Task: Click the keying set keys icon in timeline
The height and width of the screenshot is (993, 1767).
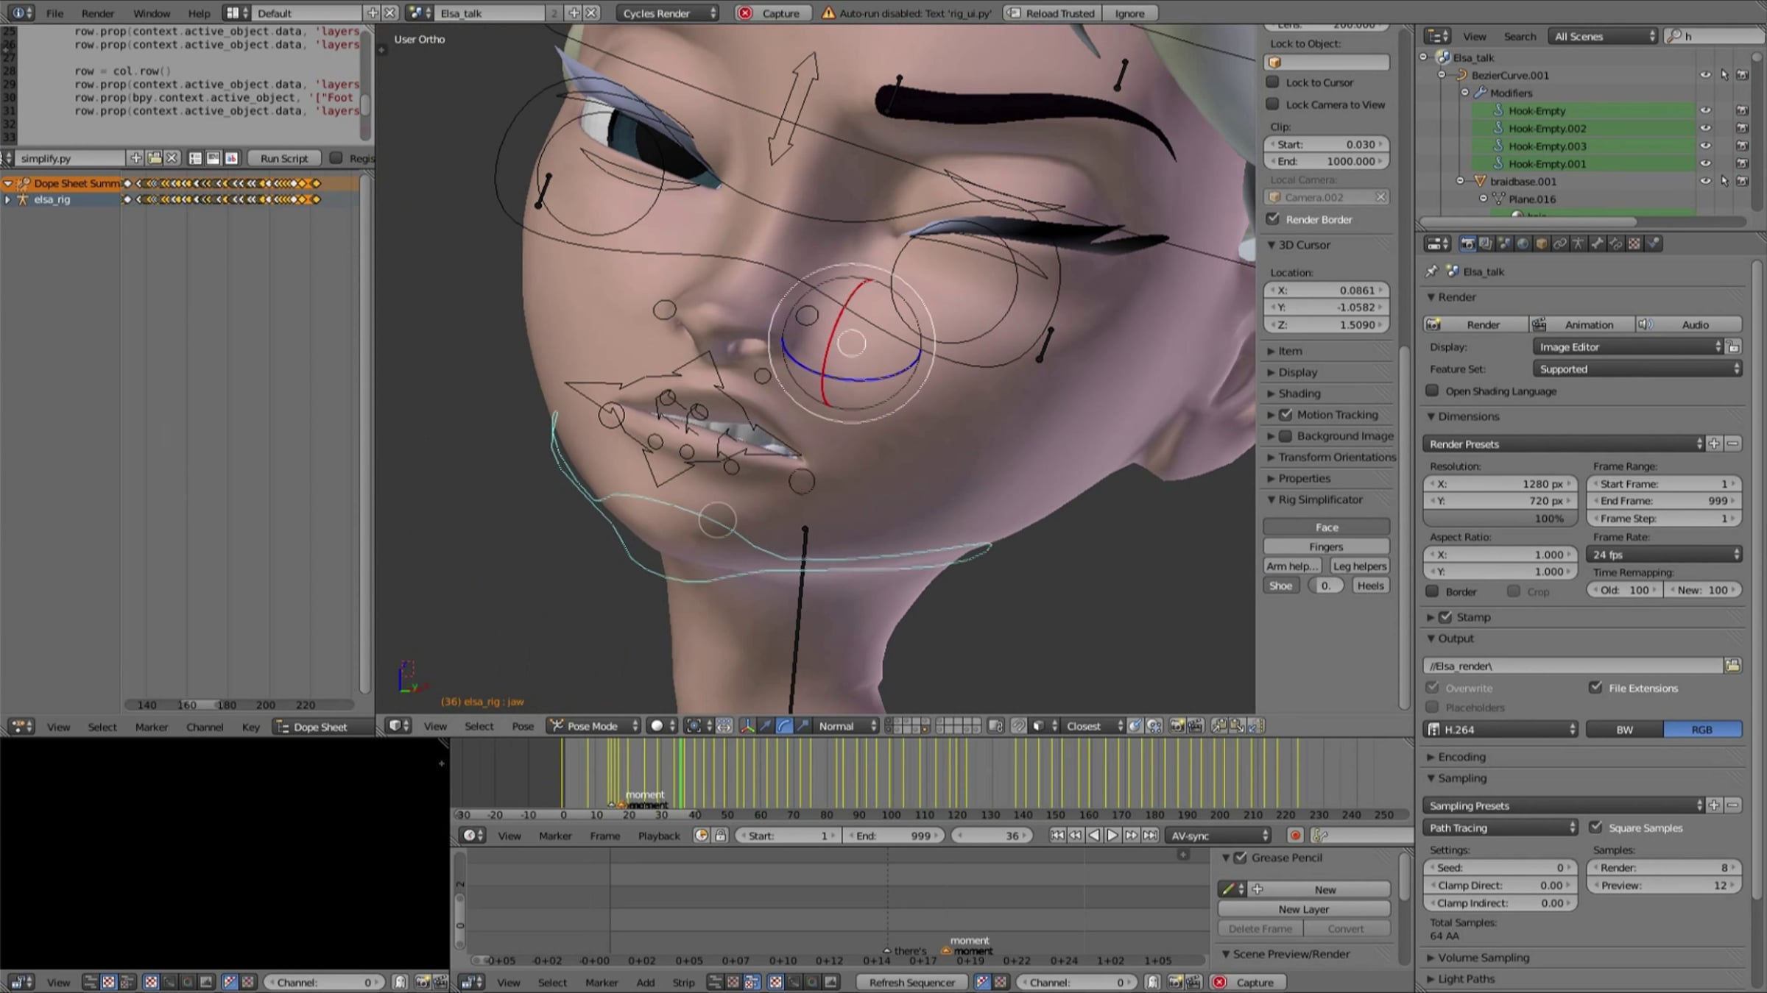Action: tap(1320, 836)
